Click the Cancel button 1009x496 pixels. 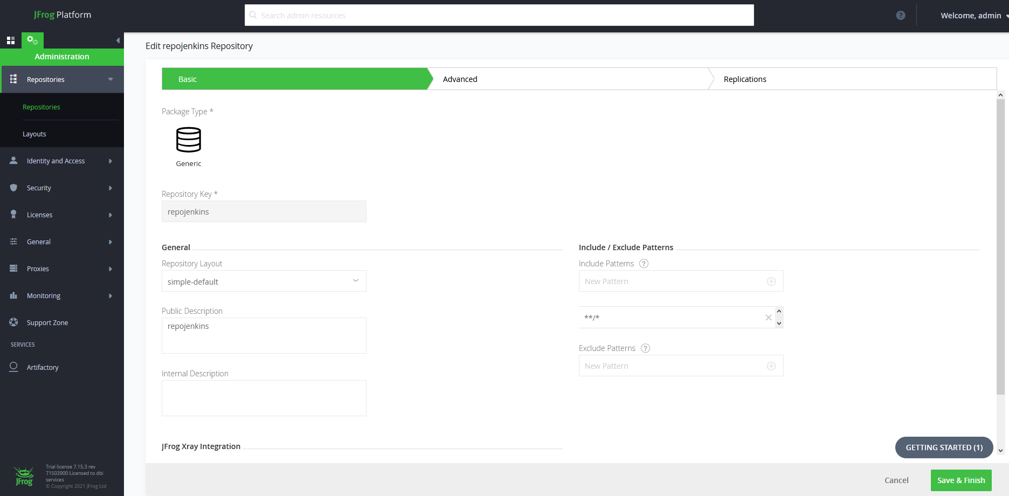coord(896,480)
